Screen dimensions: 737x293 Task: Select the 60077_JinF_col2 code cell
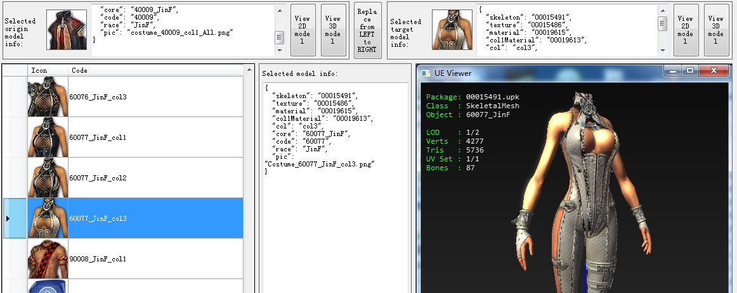click(155, 177)
